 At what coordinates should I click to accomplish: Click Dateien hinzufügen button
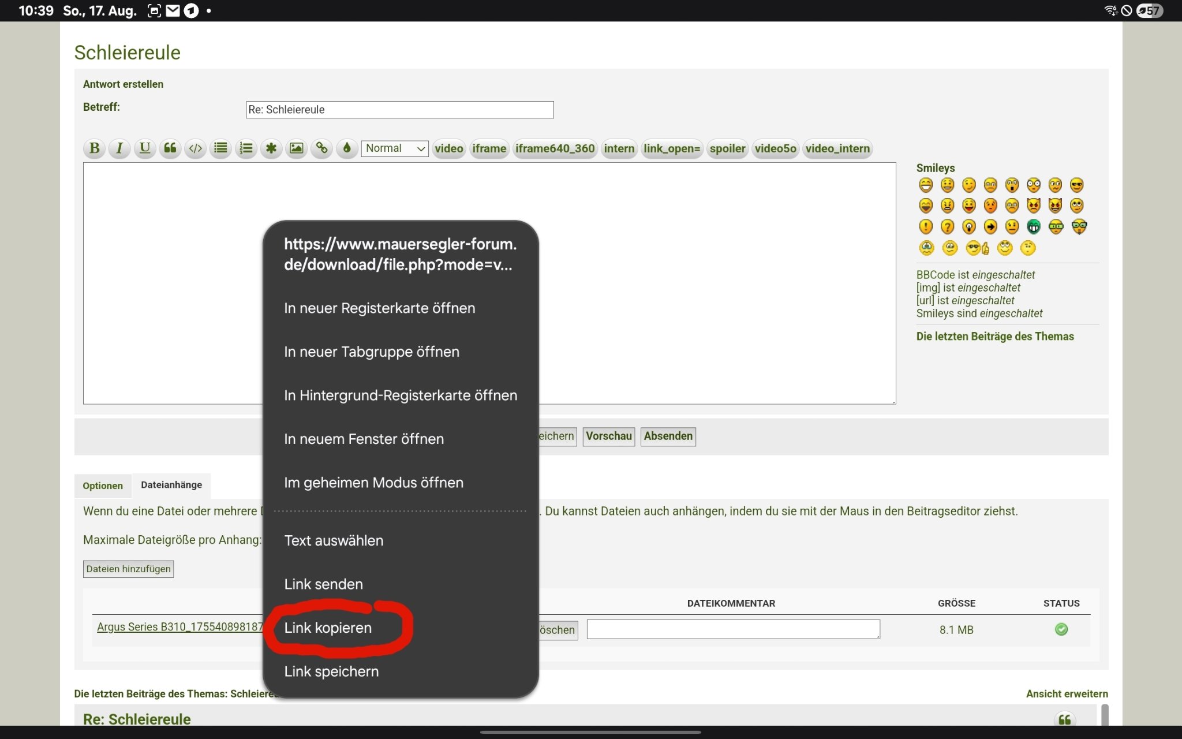coord(129,569)
